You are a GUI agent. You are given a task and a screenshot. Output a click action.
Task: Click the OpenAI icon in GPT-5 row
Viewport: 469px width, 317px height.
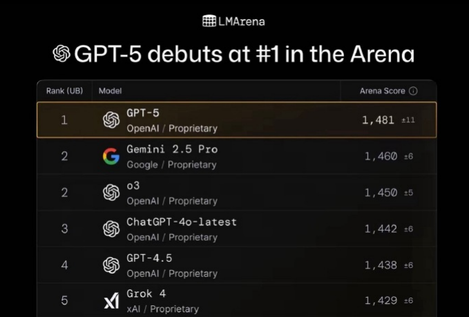coord(111,120)
